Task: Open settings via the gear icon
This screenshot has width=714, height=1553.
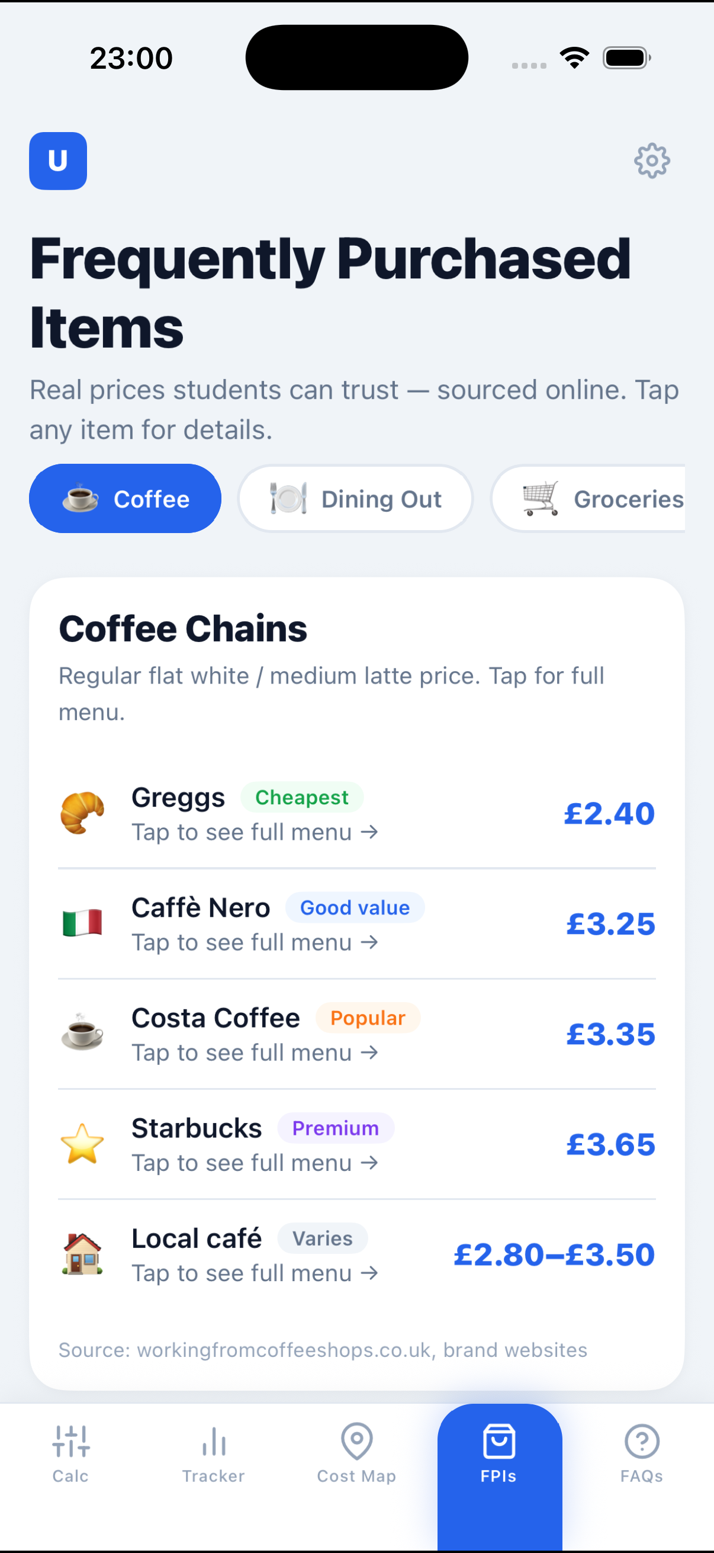Action: coord(651,161)
